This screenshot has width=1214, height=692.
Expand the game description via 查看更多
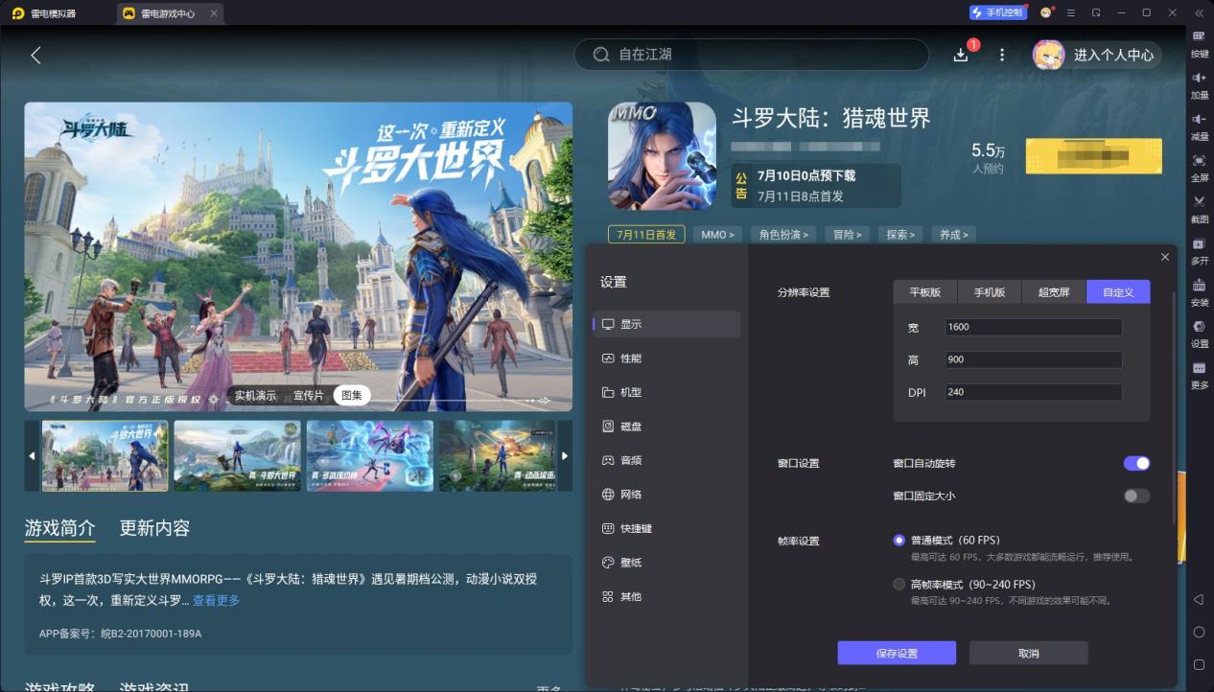tap(216, 600)
